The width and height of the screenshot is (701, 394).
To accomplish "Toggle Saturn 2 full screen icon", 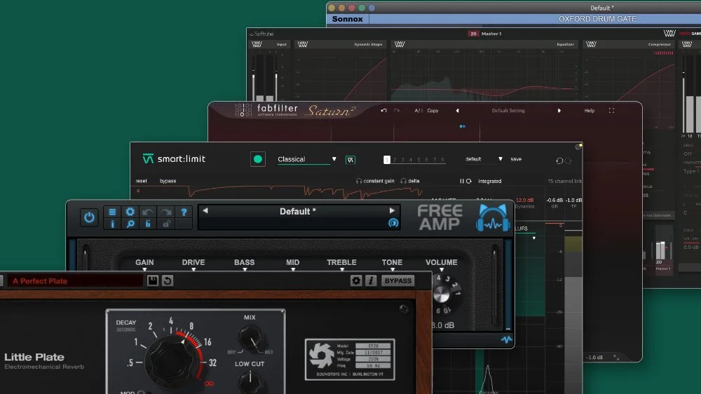I will pyautogui.click(x=611, y=111).
